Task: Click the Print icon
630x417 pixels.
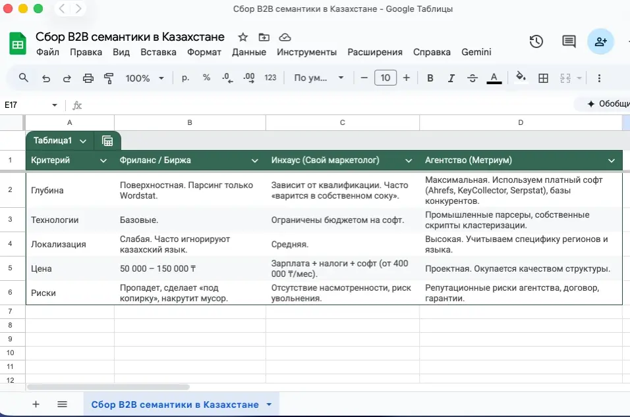Action: tap(88, 78)
